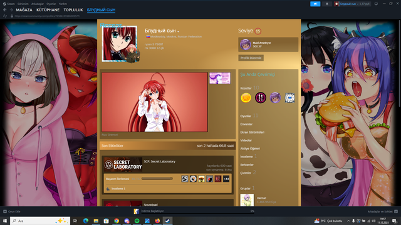
Task: Go to the MAĞAZA tab
Action: pyautogui.click(x=24, y=10)
